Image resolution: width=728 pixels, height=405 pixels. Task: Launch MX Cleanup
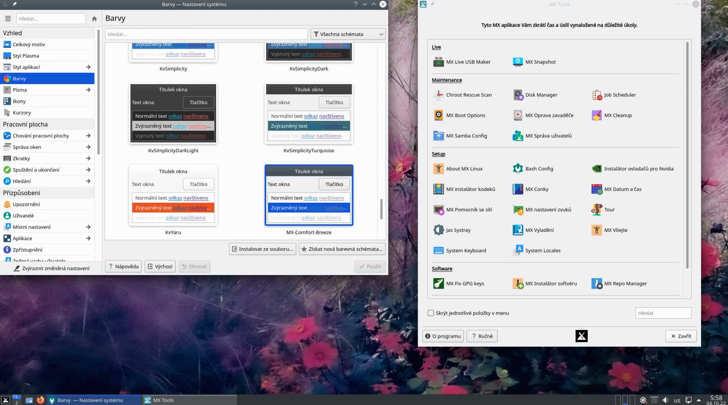pyautogui.click(x=612, y=115)
